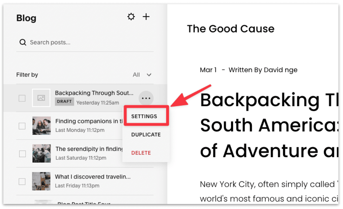Open the blog settings gear icon
The image size is (343, 209).
[131, 17]
